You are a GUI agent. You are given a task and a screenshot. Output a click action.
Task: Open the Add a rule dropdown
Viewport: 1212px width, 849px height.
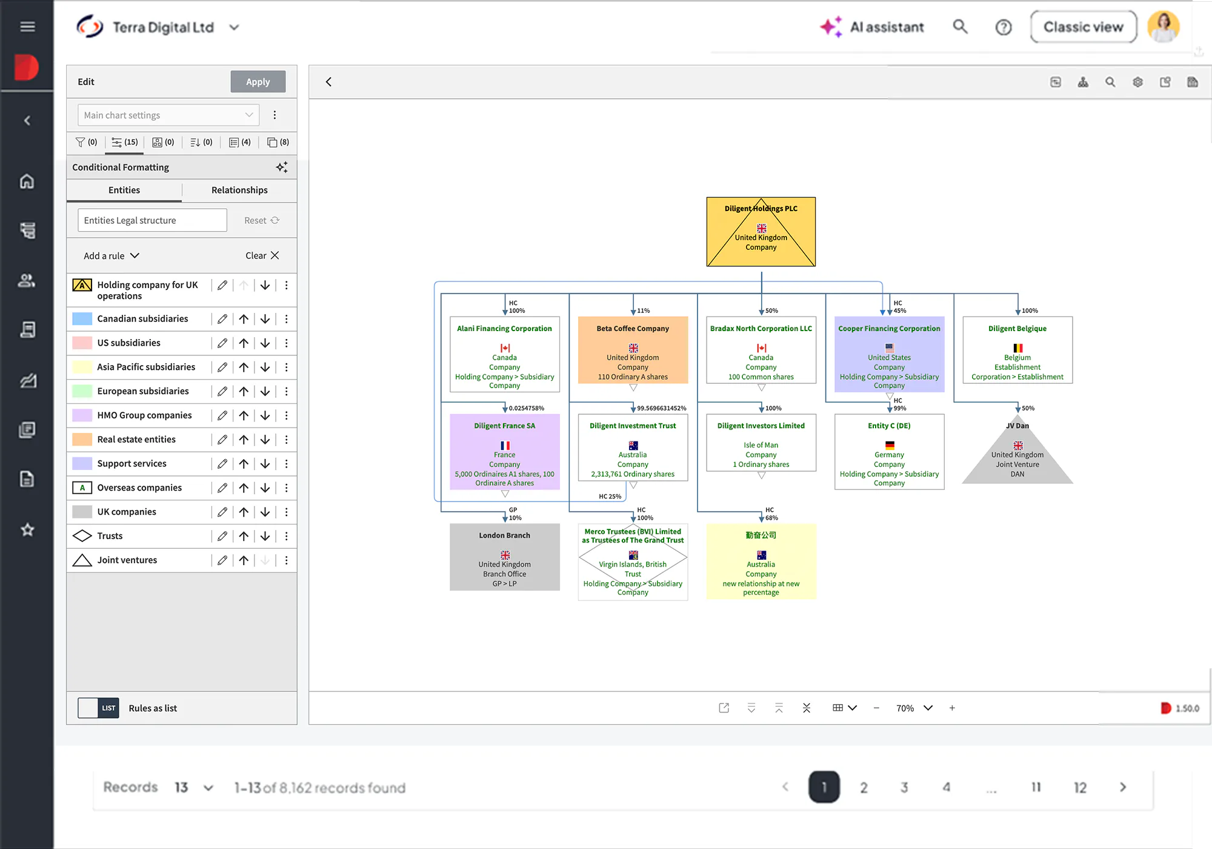point(112,256)
